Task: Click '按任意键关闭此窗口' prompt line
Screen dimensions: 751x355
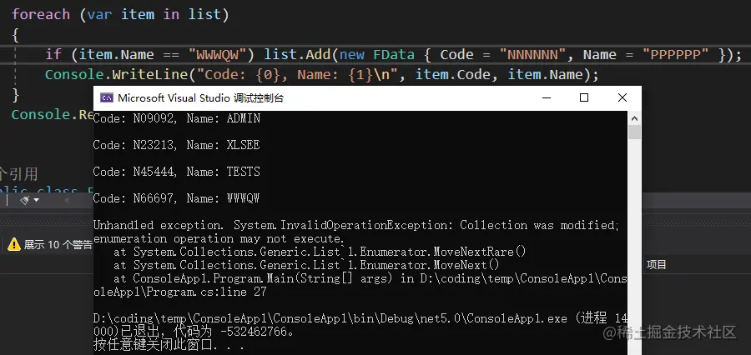Action: (x=169, y=345)
